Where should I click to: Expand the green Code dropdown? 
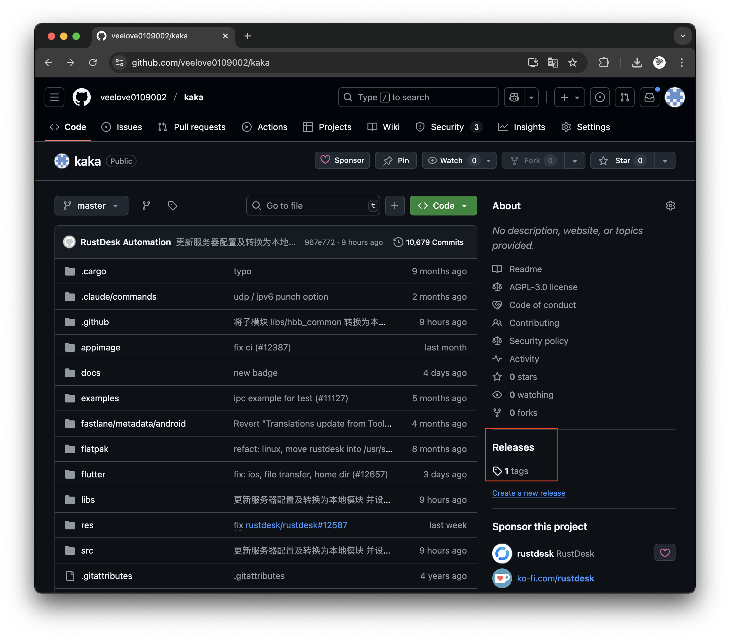[443, 206]
